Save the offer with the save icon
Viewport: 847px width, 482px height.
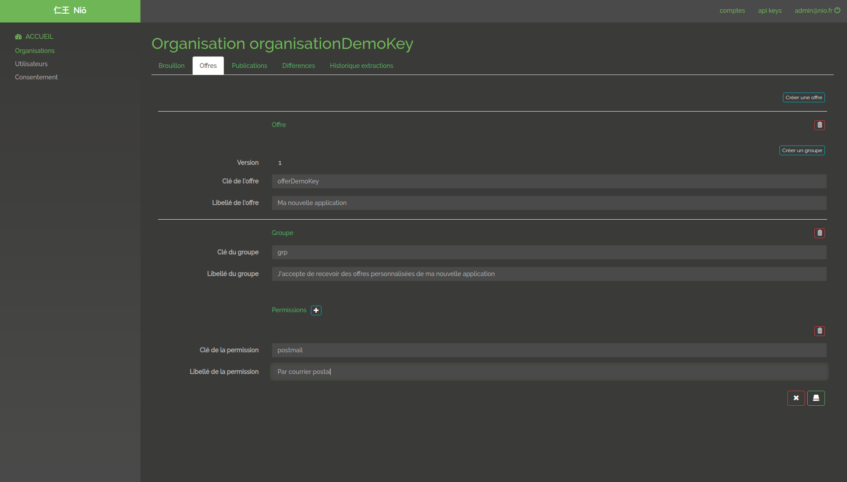(816, 398)
